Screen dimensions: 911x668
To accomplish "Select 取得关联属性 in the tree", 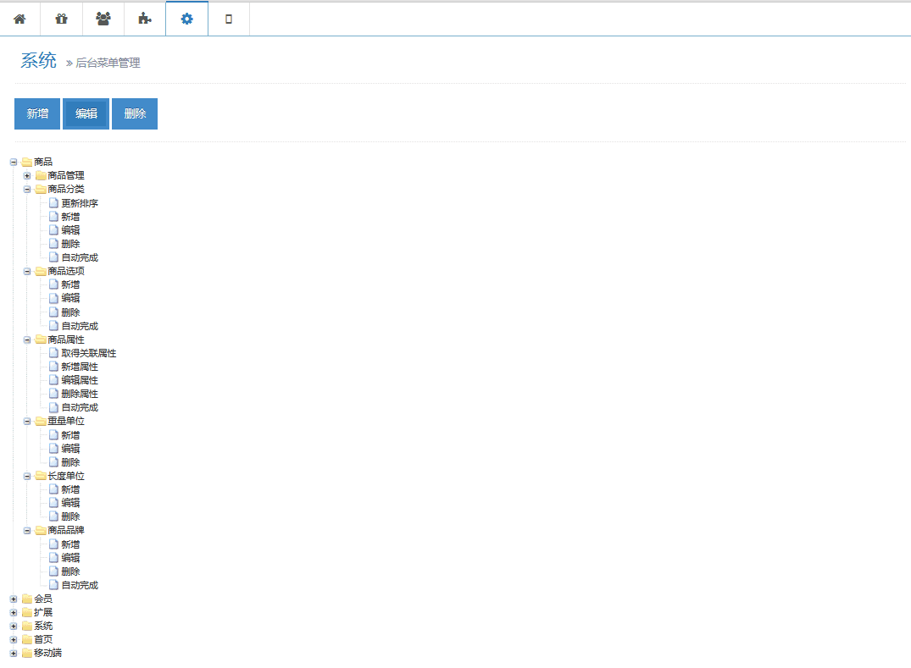I will coord(88,353).
